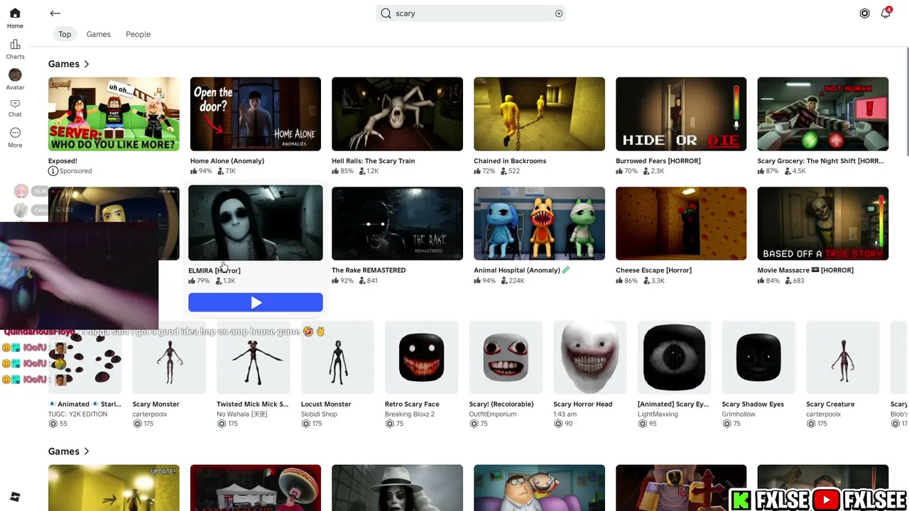Click the "LightMaxxing" creator name
Viewport: 909px width, 511px height.
(658, 414)
